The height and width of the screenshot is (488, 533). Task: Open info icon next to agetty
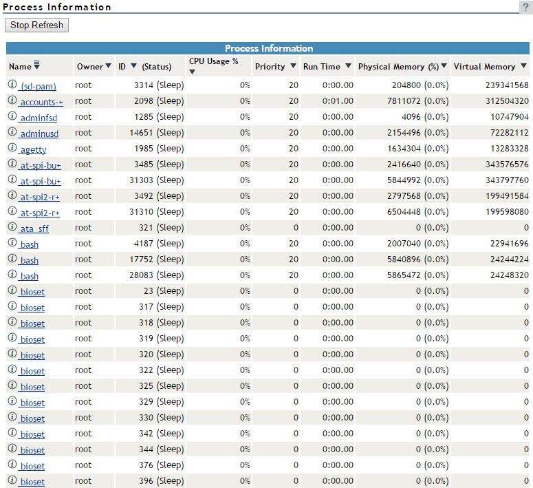pyautogui.click(x=12, y=148)
